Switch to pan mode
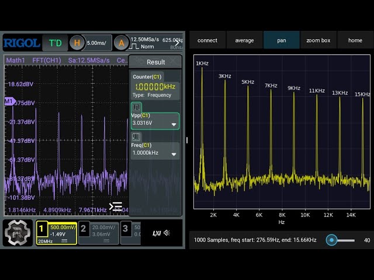Image resolution: width=374 pixels, height=280 pixels. (x=282, y=40)
